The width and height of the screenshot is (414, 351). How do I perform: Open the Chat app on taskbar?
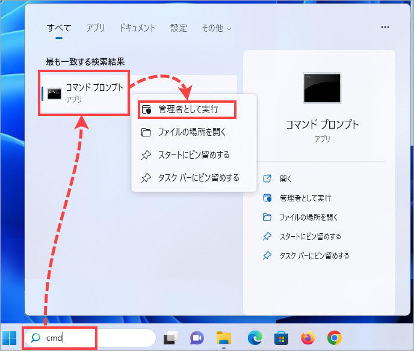197,338
